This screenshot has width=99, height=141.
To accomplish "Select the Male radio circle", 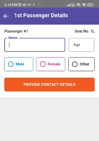I will [11, 64].
